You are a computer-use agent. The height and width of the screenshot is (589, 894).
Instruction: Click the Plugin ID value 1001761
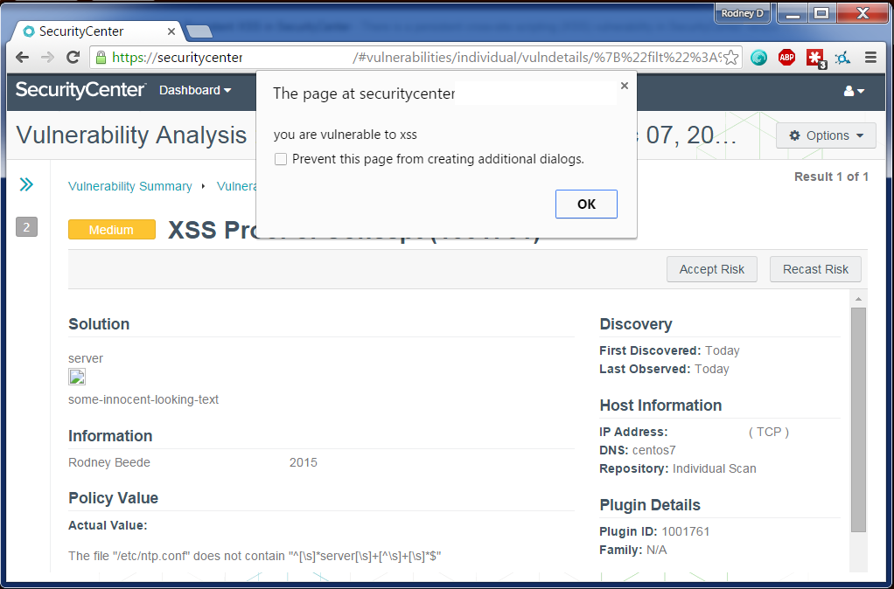(685, 531)
